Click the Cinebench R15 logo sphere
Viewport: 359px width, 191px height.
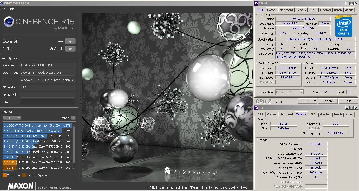coord(9,22)
